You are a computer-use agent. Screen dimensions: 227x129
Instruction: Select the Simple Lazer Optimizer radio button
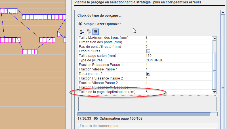[x=80, y=24]
